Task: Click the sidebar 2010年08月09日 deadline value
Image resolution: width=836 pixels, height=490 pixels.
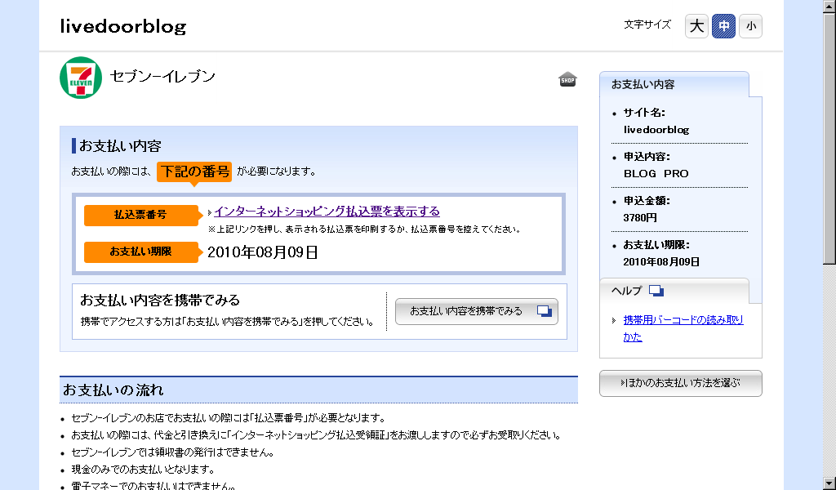Action: point(661,262)
